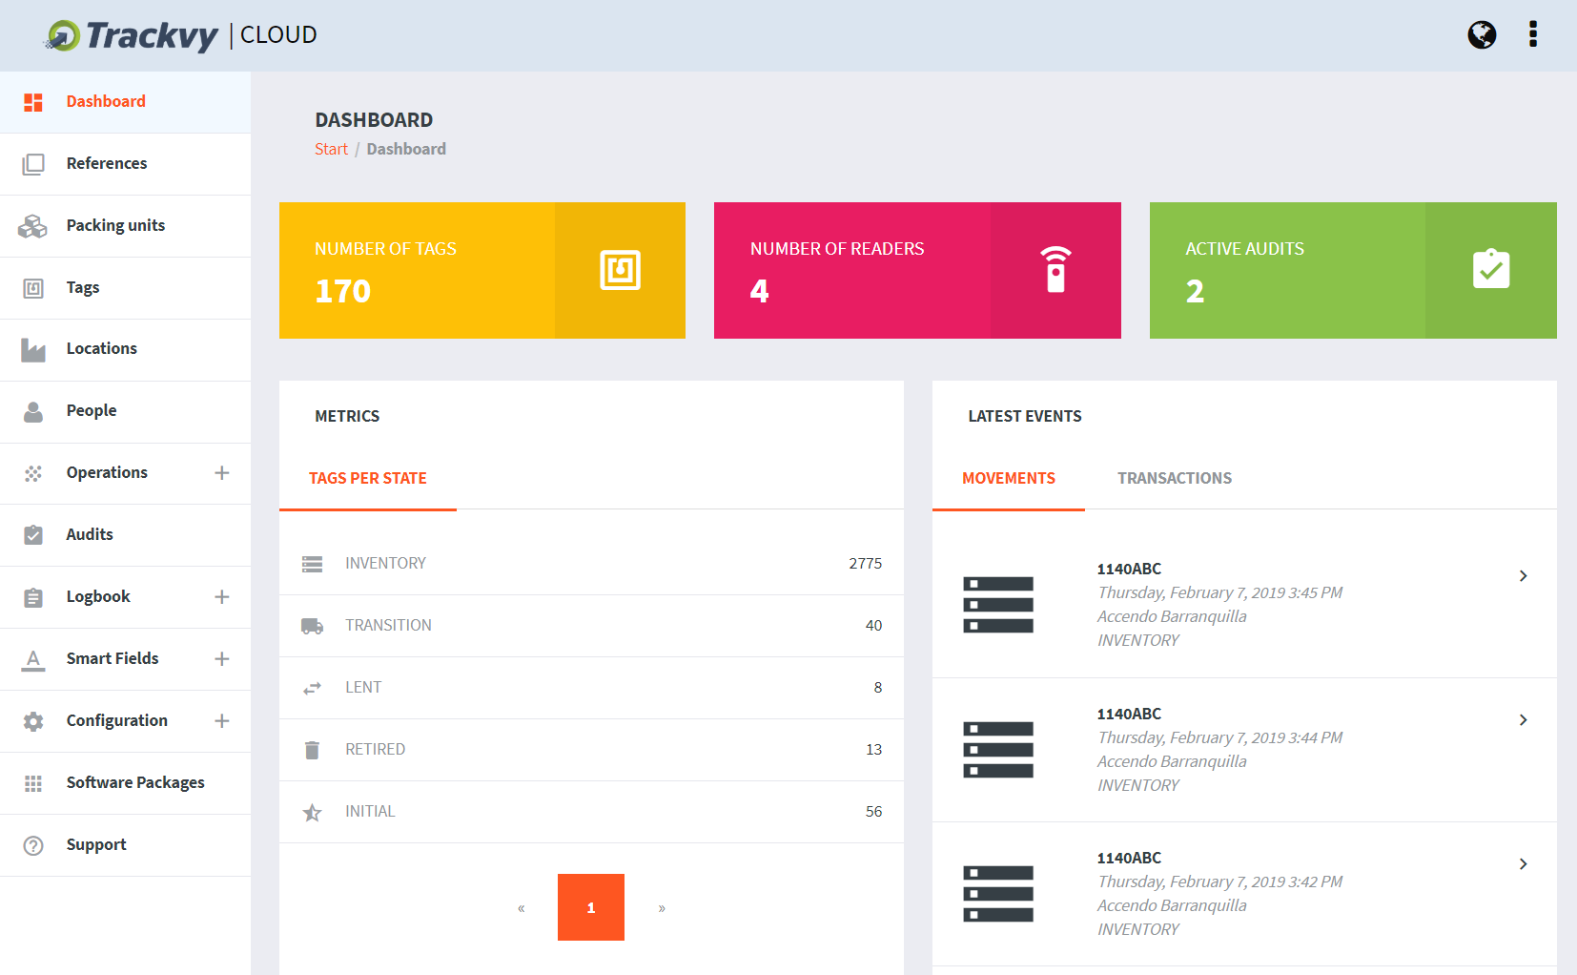Open the three-dot options menu
This screenshot has width=1577, height=975.
click(1533, 34)
